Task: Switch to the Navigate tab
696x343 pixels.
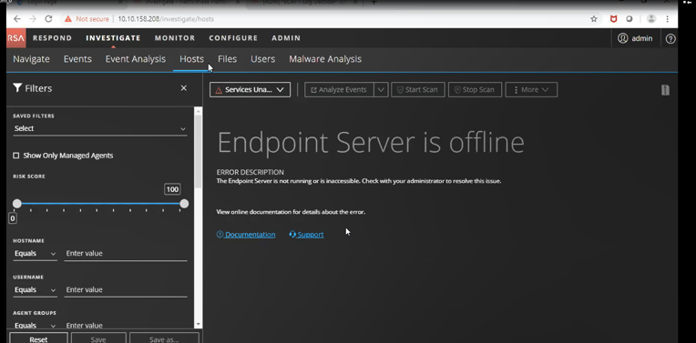Action: 31,59
